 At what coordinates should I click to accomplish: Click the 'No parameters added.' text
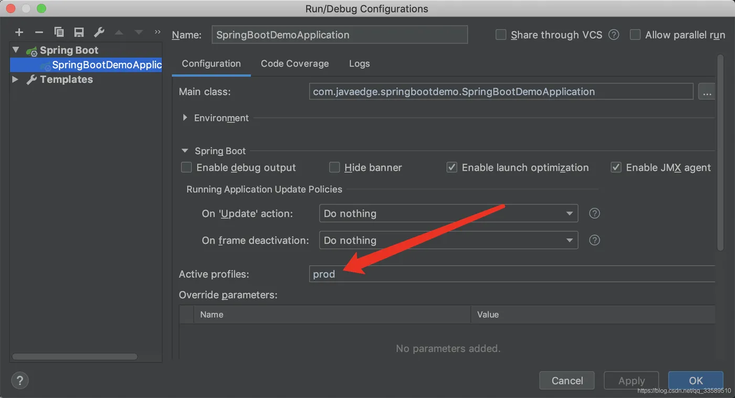448,348
